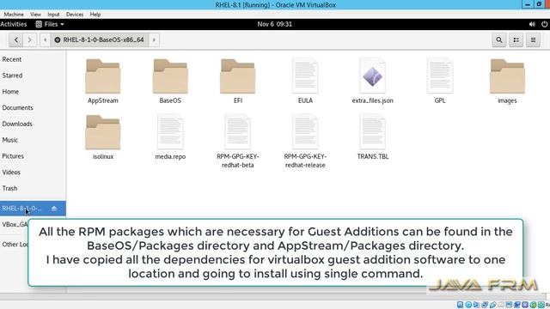Viewport: 550px width, 309px height.
Task: Select Home in the sidebar
Action: point(33,92)
